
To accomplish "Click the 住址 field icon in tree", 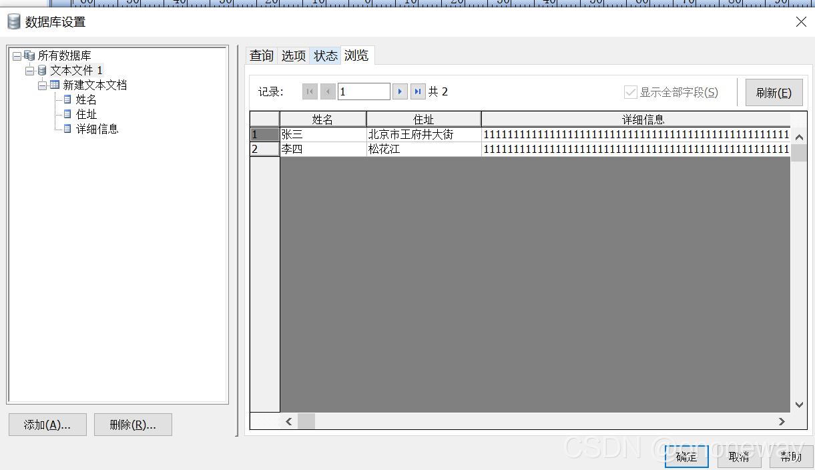I will point(67,114).
